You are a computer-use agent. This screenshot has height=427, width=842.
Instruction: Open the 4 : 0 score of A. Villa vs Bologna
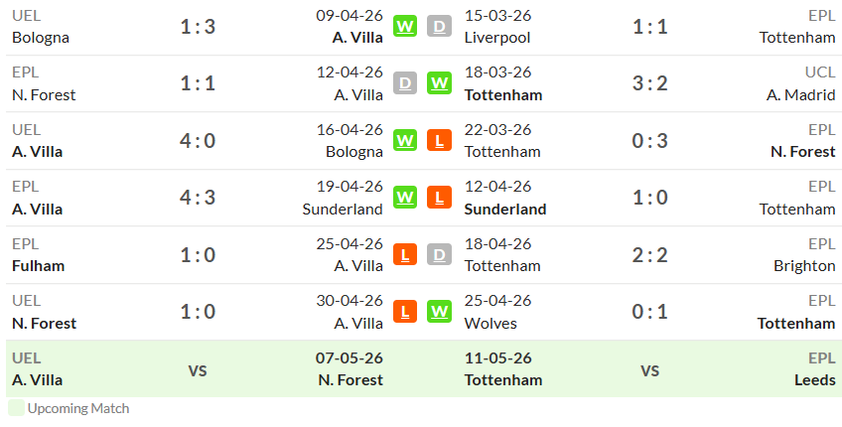(x=198, y=140)
